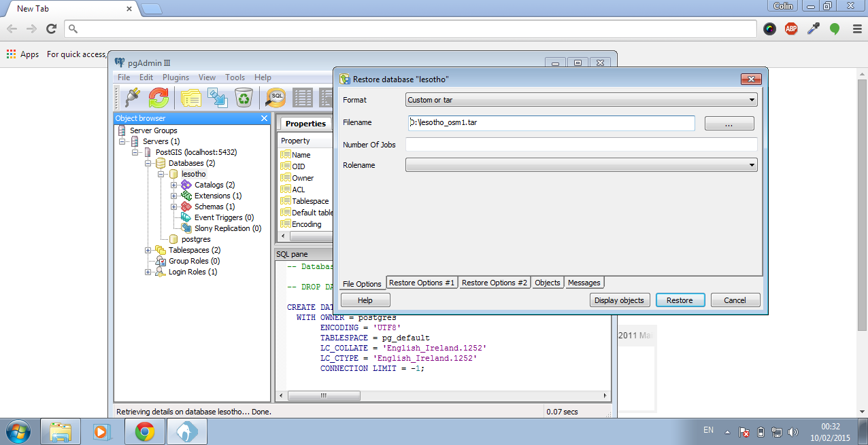Expand the Login Roles (1) node

pyautogui.click(x=148, y=272)
